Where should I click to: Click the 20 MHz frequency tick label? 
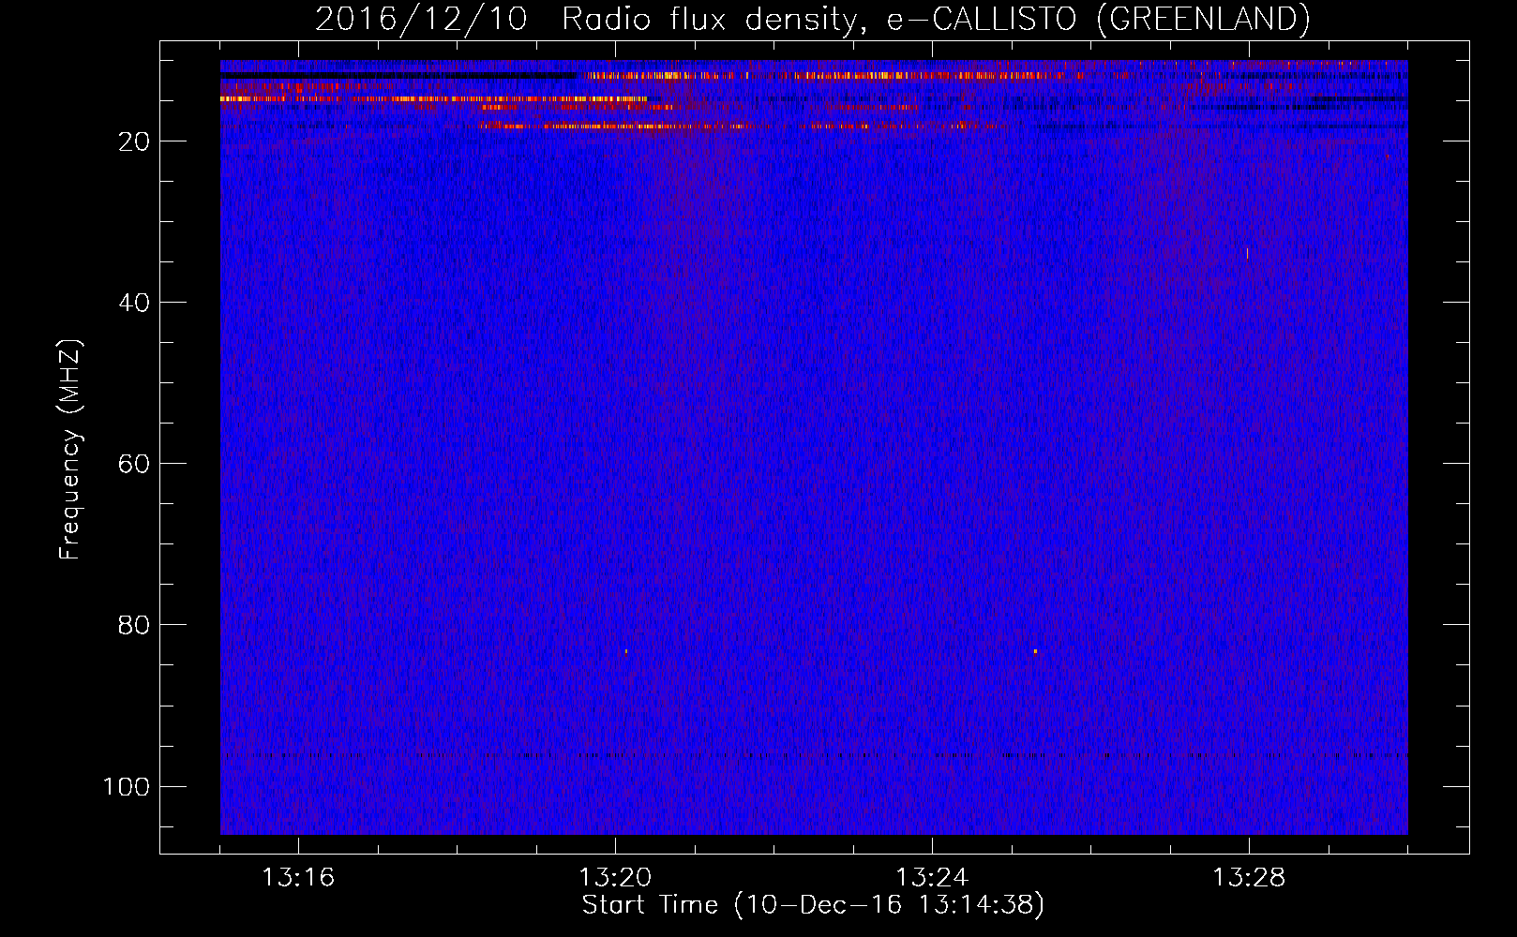click(134, 141)
